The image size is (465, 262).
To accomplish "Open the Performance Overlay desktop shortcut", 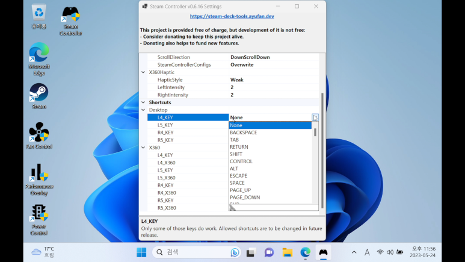I will (x=39, y=179).
